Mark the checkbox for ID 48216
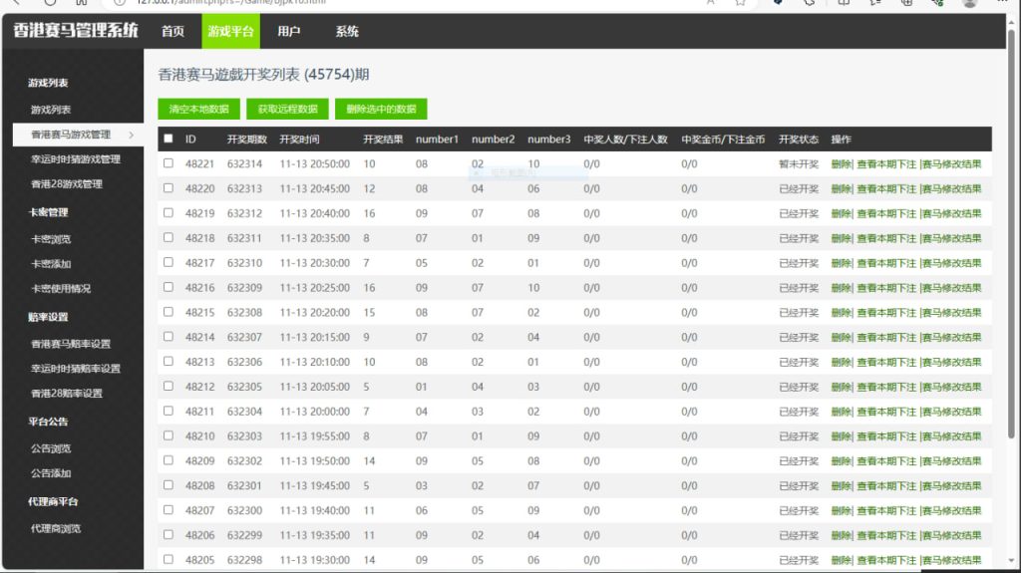This screenshot has height=573, width=1021. pyautogui.click(x=168, y=287)
